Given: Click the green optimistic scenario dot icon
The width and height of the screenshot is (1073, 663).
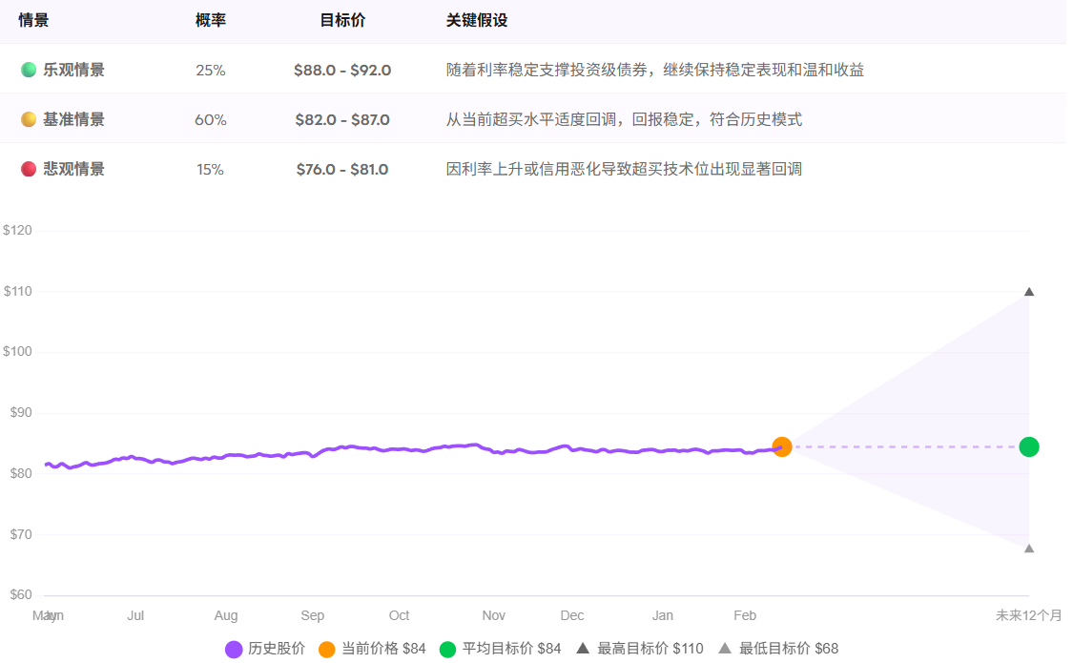Looking at the screenshot, I should (27, 70).
